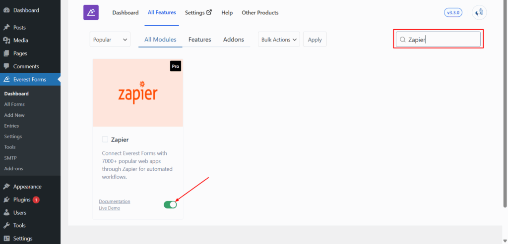This screenshot has height=244, width=508.
Task: Open Settings in Everest Forms submenu
Action: (13, 137)
